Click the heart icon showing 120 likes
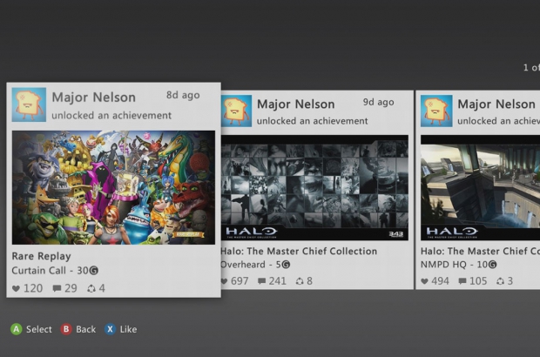The height and width of the screenshot is (357, 540). click(x=15, y=288)
